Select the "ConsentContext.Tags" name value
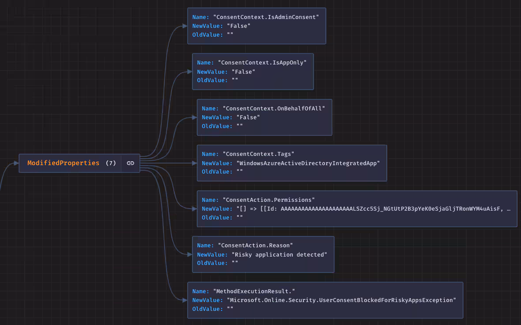521x325 pixels. (x=258, y=154)
